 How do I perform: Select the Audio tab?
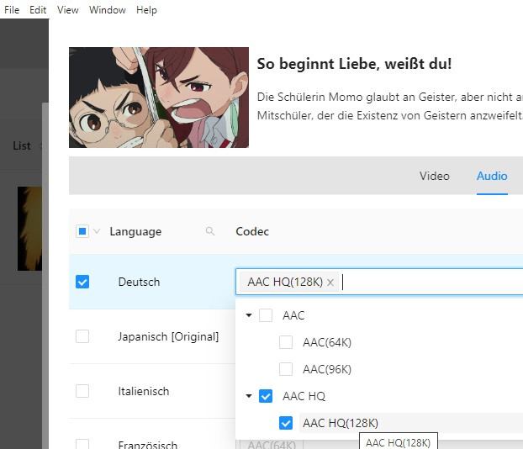pyautogui.click(x=492, y=176)
